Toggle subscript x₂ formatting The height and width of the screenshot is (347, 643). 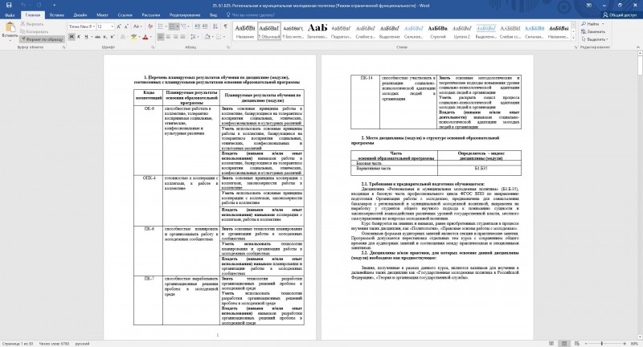point(105,37)
